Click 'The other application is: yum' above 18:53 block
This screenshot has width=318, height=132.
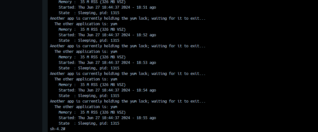click(86, 51)
